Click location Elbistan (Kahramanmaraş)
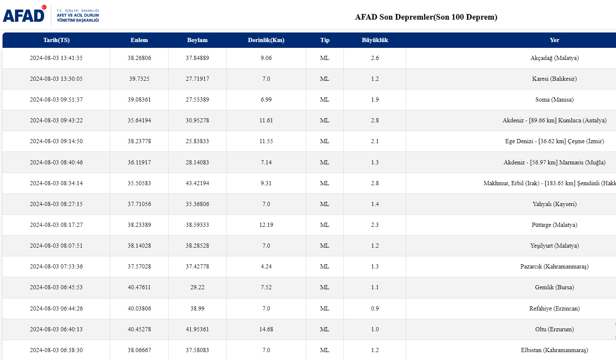The height and width of the screenshot is (360, 616). [x=554, y=350]
